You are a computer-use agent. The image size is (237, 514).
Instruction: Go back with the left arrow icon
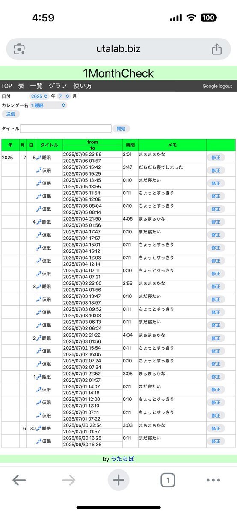point(19,480)
